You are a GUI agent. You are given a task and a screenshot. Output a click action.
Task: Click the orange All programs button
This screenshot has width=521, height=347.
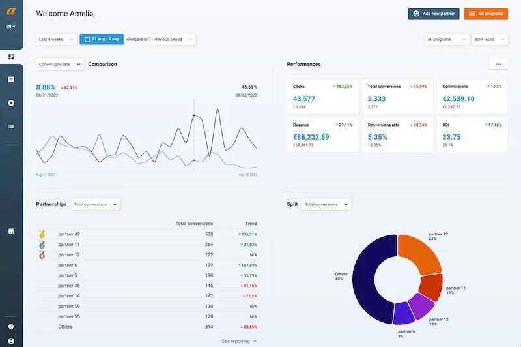click(485, 13)
